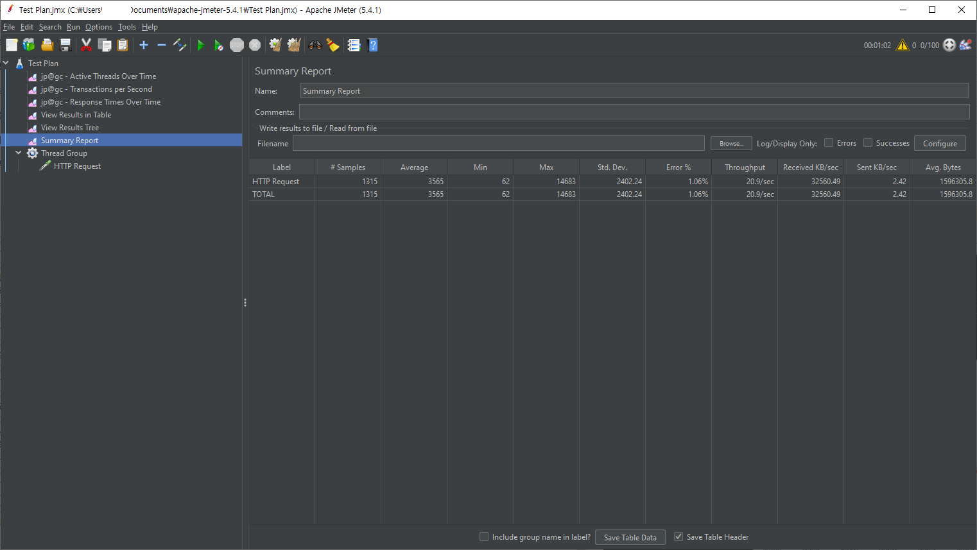Viewport: 977px width, 550px height.
Task: Click the Shutdown threads icon
Action: pyautogui.click(x=255, y=45)
